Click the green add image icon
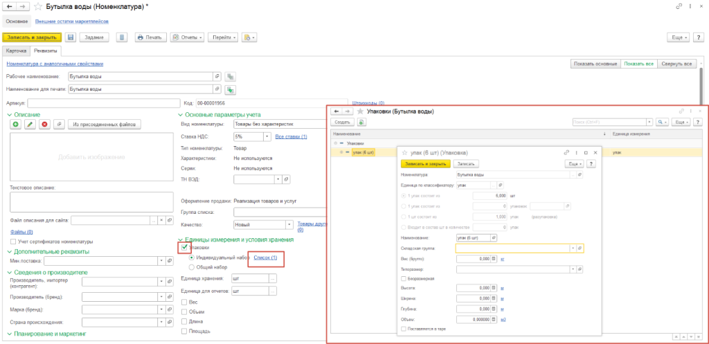 tap(15, 125)
